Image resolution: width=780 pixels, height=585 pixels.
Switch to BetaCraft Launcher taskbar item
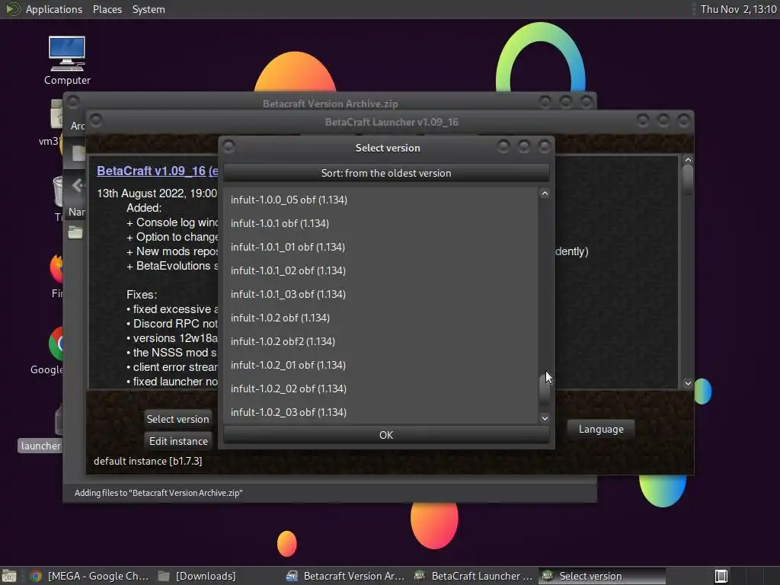pyautogui.click(x=474, y=576)
